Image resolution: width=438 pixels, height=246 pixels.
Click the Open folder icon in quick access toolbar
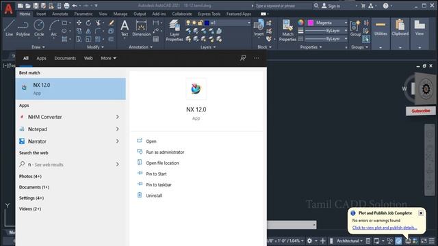point(28,5)
